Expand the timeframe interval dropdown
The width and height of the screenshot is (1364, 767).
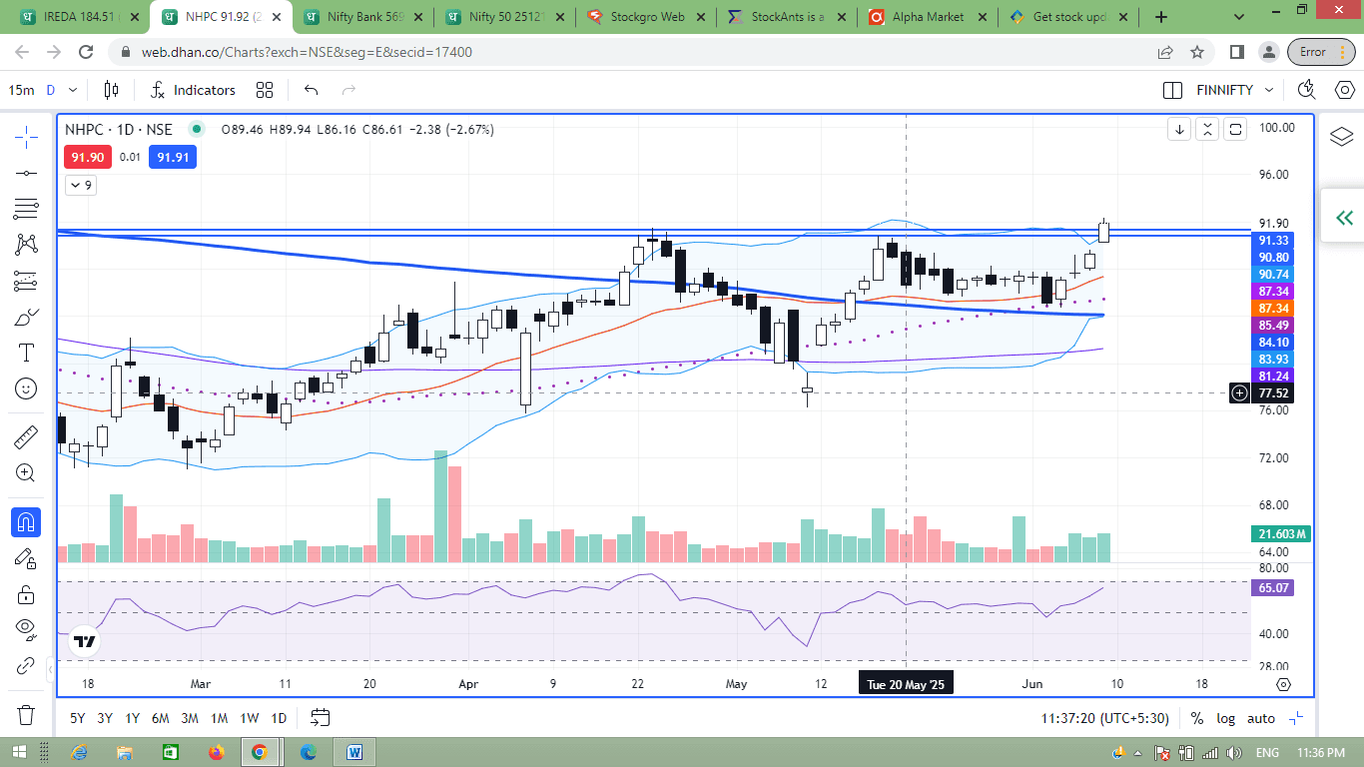pos(74,90)
